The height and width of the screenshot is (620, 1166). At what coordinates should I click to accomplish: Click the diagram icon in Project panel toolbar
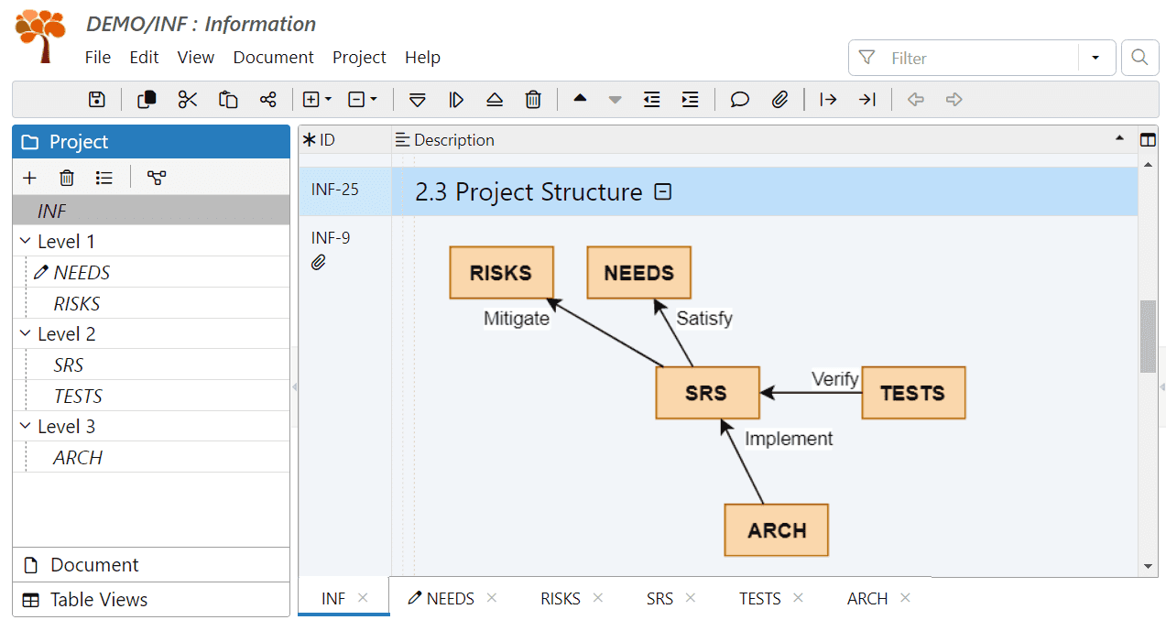[157, 178]
